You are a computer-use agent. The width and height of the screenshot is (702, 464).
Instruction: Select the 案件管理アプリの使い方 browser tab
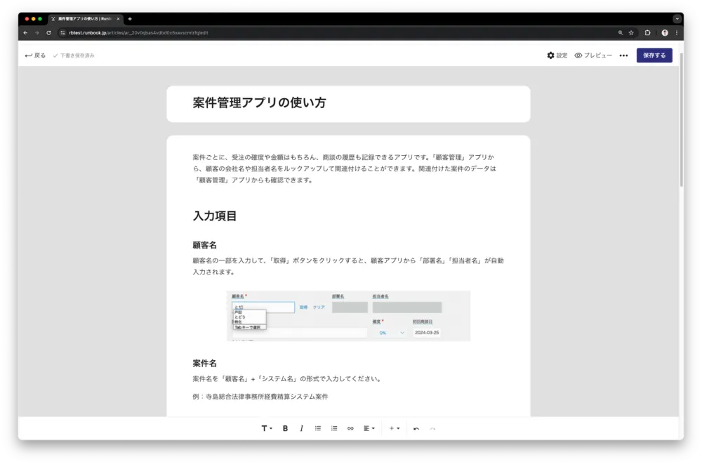coord(86,19)
